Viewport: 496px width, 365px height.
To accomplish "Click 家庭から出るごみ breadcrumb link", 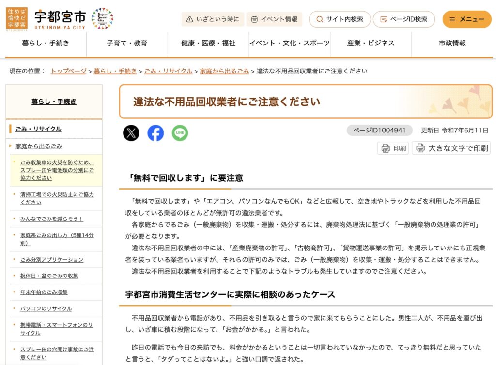I will point(224,71).
